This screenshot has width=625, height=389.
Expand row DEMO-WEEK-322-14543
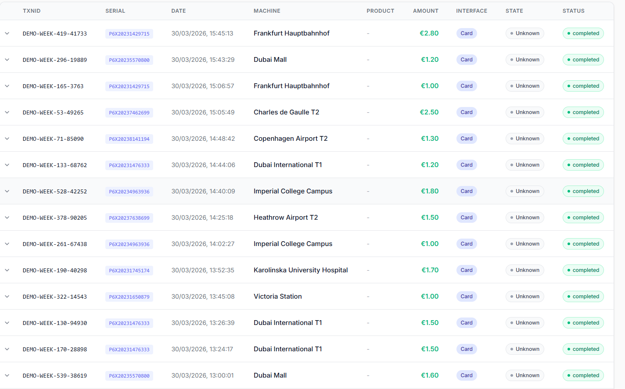[7, 296]
